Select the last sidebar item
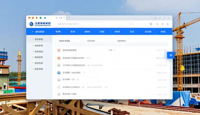 [x=39, y=69]
